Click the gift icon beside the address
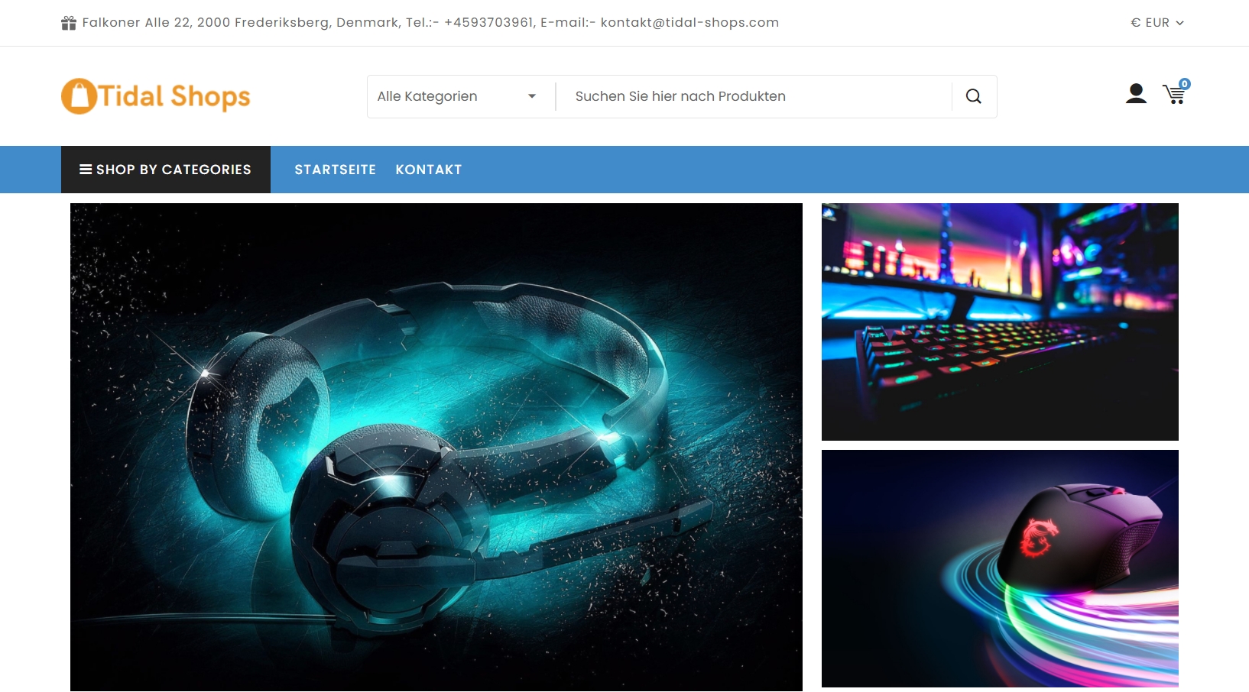1249x692 pixels. [x=69, y=23]
